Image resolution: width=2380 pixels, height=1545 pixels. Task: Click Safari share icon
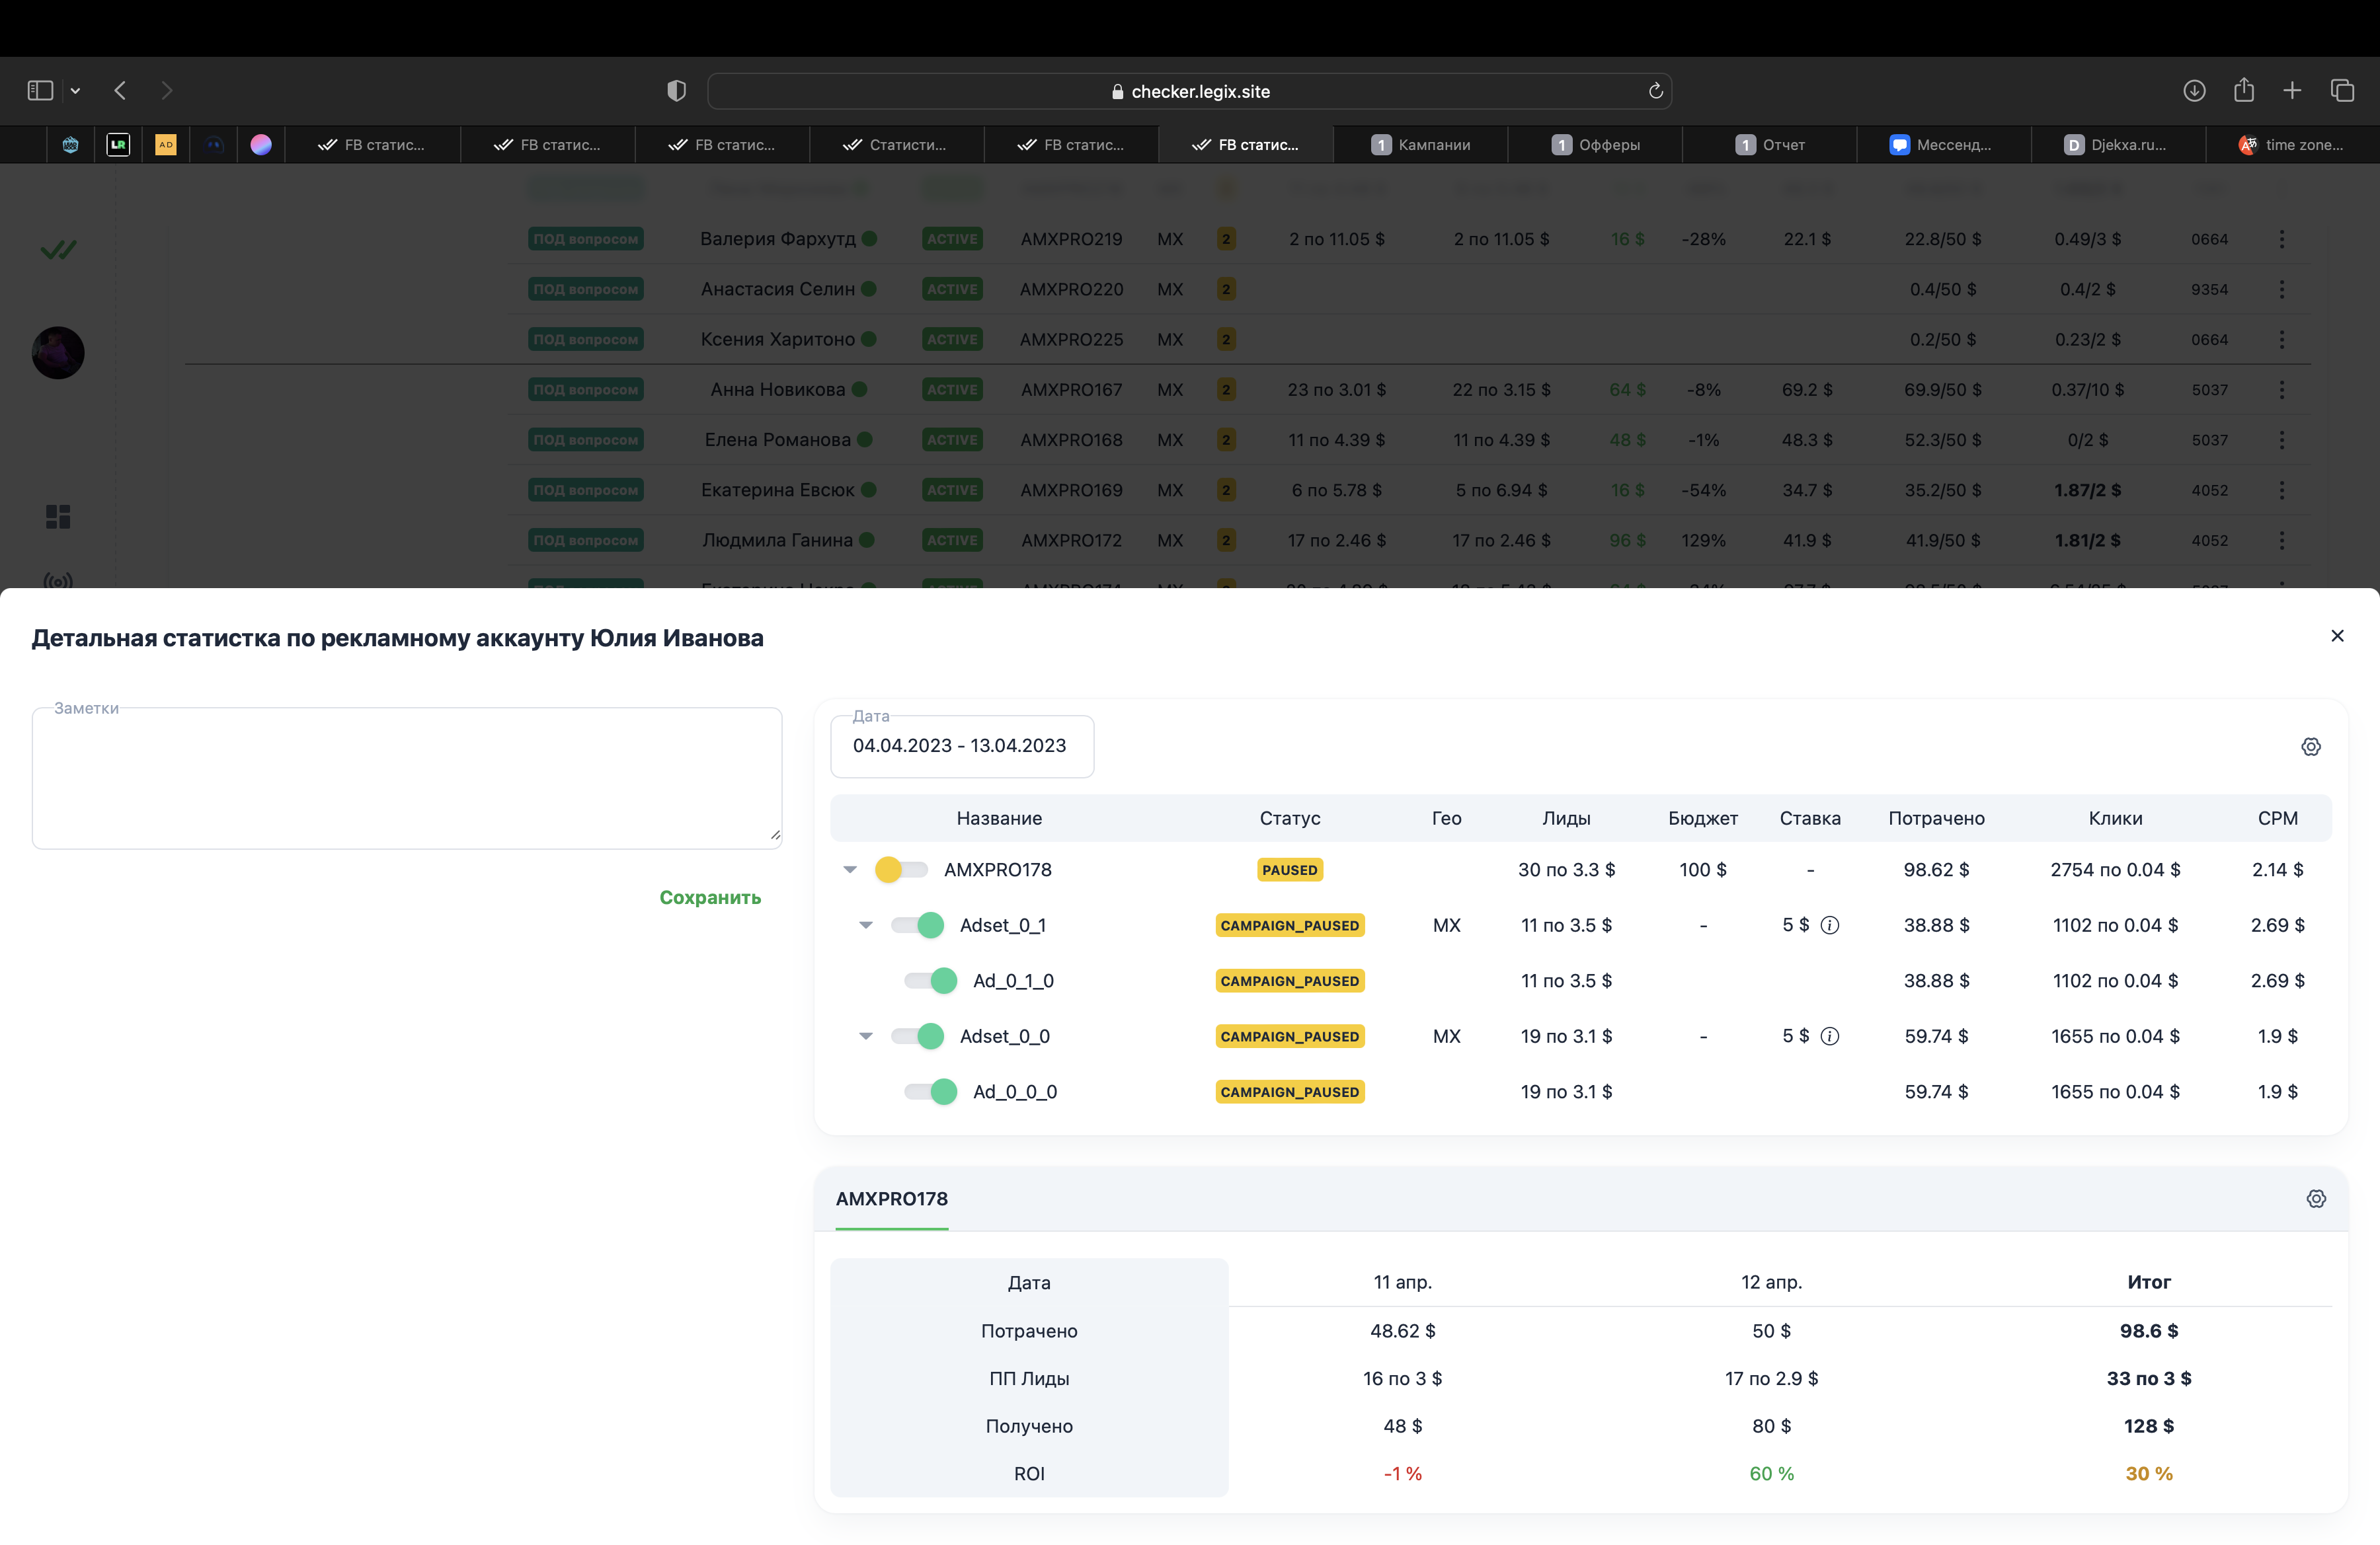click(2244, 90)
